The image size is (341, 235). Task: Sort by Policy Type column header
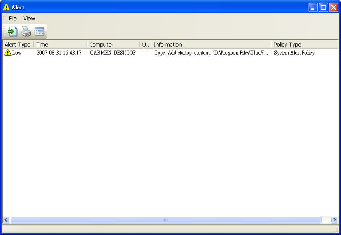pos(305,44)
